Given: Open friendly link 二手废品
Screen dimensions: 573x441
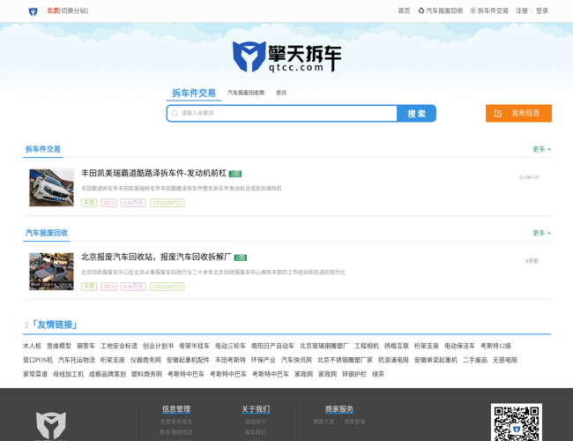Looking at the screenshot, I should (475, 360).
